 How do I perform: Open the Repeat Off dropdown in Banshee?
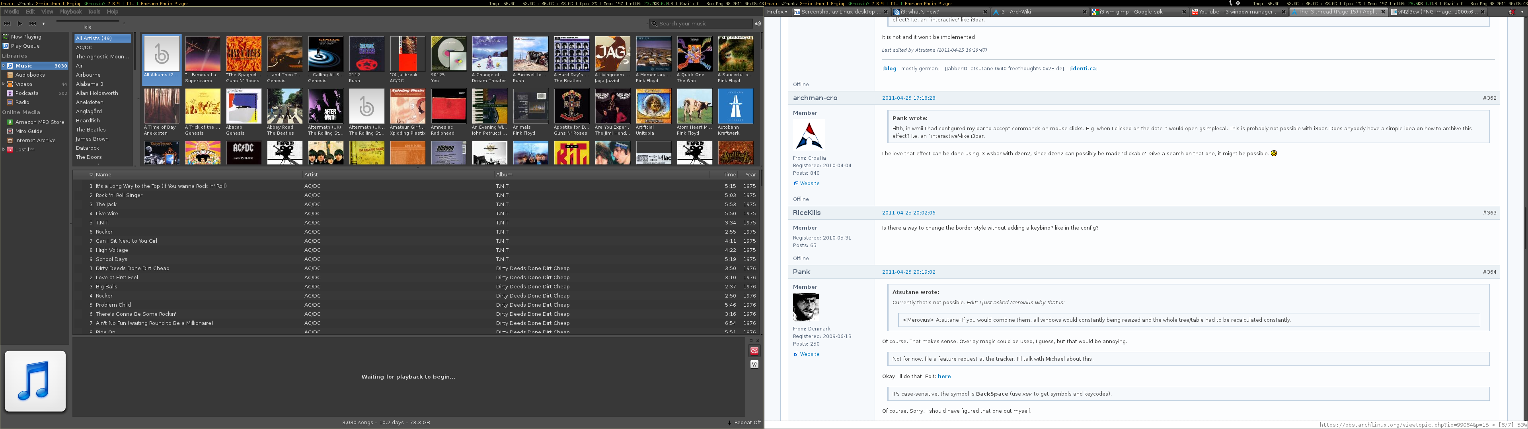(744, 423)
